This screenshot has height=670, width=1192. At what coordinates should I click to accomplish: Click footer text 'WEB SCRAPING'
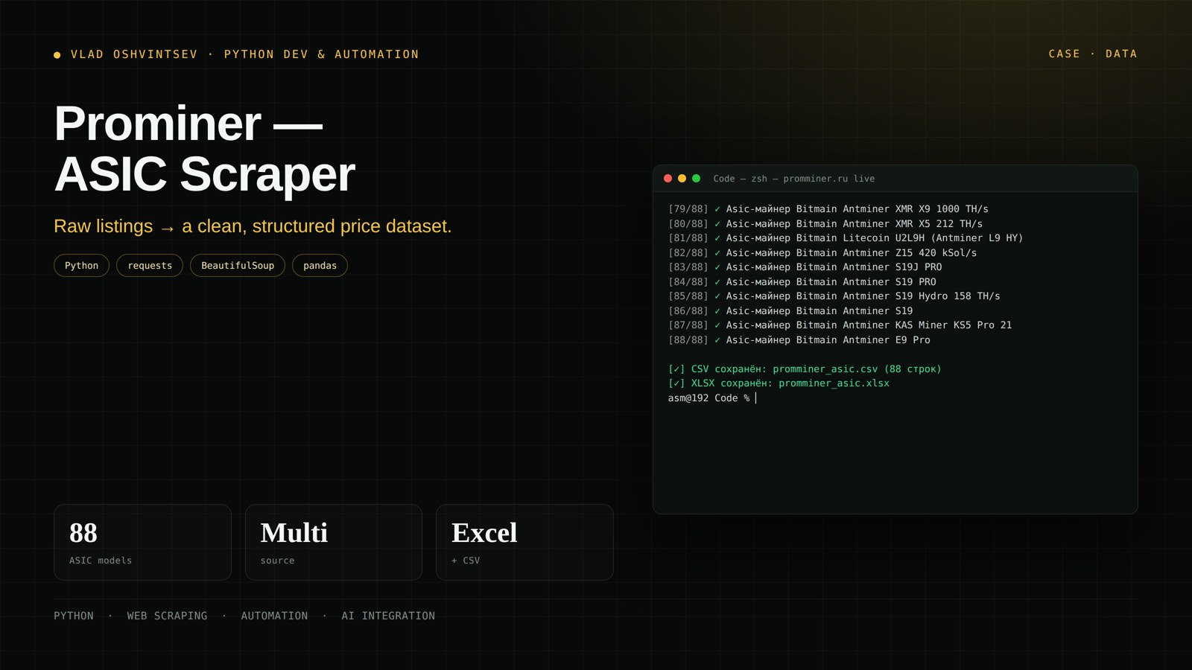167,616
